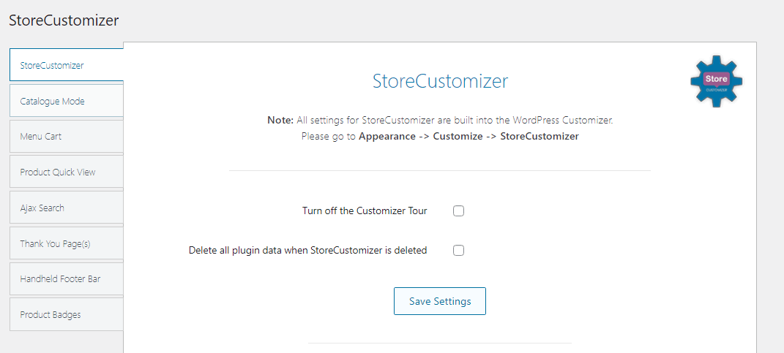The width and height of the screenshot is (784, 353).
Task: Click the bold 'Note:' text
Action: click(x=280, y=120)
